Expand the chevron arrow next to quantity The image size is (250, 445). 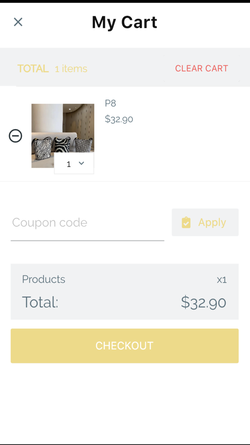click(x=81, y=163)
